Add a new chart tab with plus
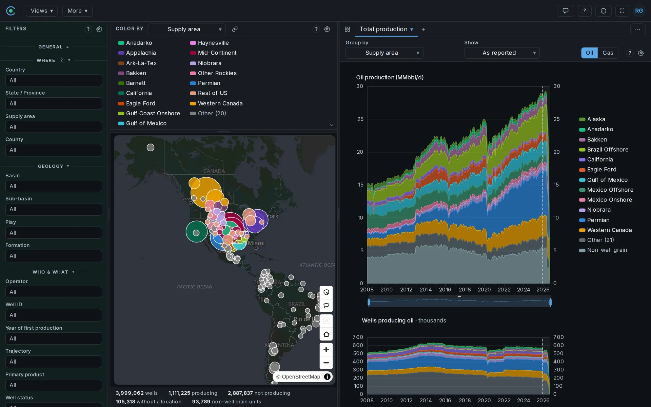Screen dimensions: 651x407 [x=423, y=30]
